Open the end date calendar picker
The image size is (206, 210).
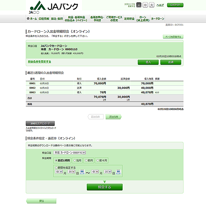118,172
